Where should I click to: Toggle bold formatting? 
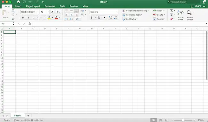tap(23, 18)
